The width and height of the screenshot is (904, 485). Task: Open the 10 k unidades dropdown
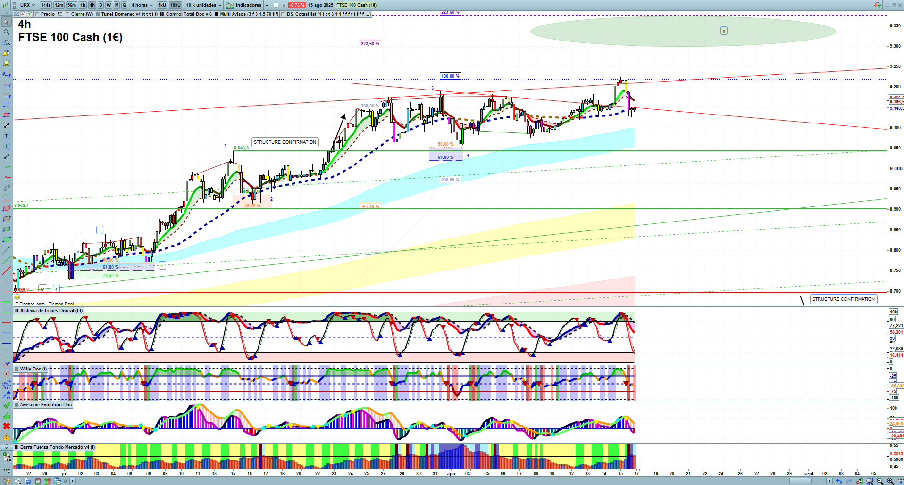[x=203, y=5]
